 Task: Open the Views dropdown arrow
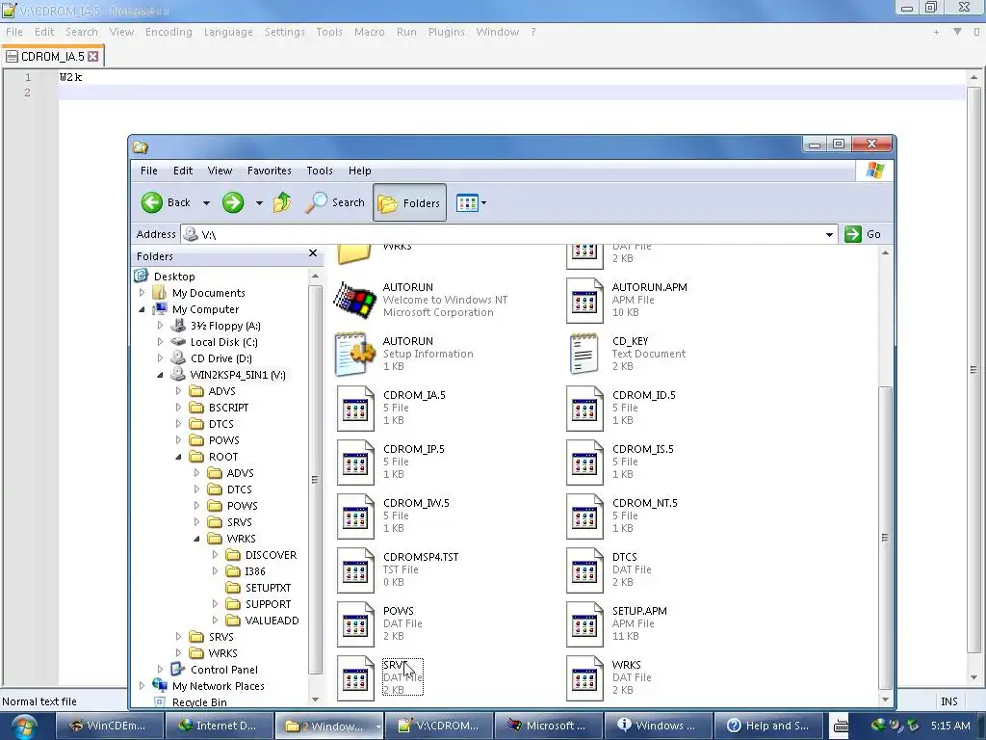coord(483,203)
